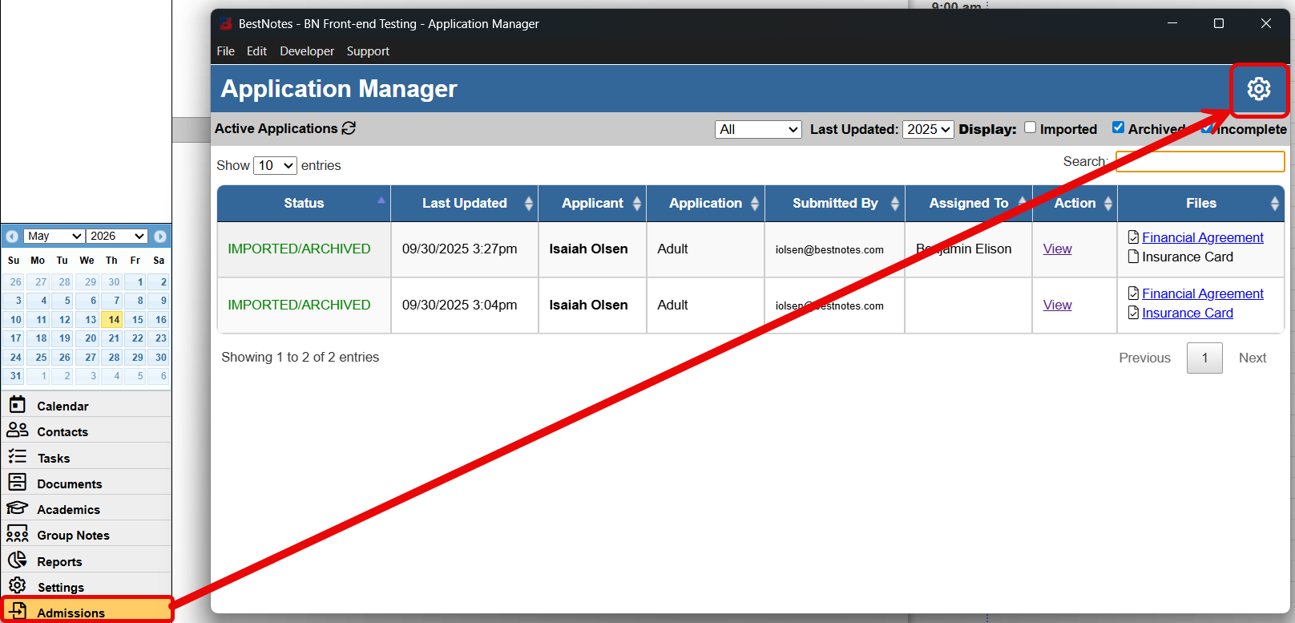
Task: Open Reports from sidebar
Action: click(87, 560)
